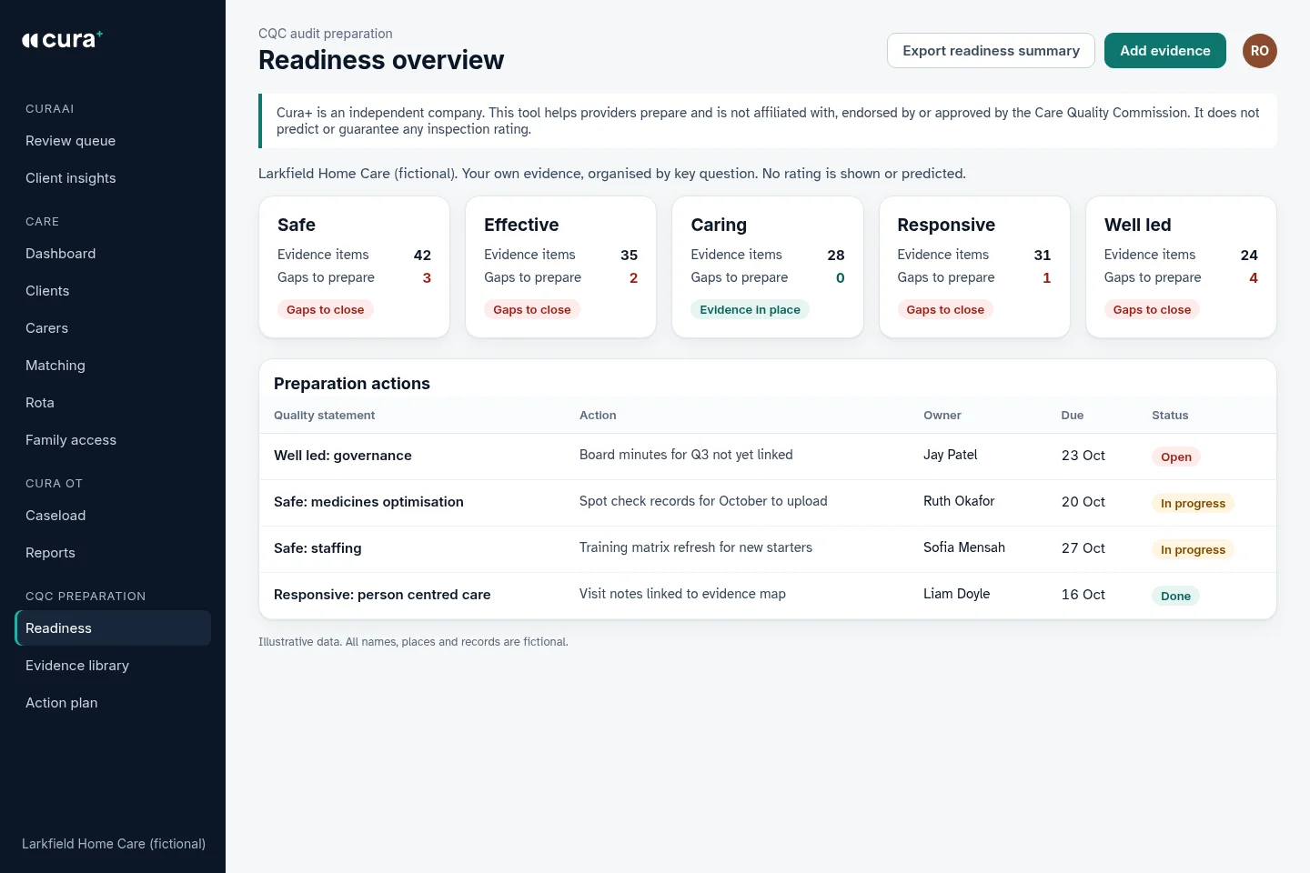Open the Evidence library
This screenshot has height=873, width=1310.
[x=113, y=666]
